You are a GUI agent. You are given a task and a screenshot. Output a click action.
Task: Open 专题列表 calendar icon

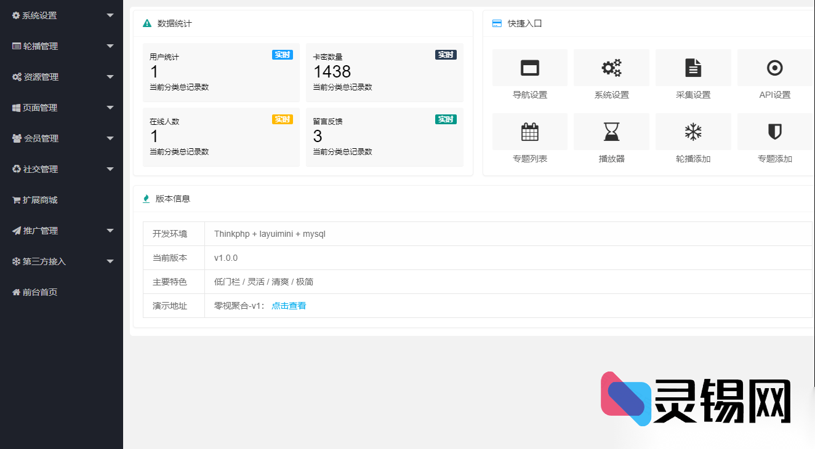click(x=529, y=132)
